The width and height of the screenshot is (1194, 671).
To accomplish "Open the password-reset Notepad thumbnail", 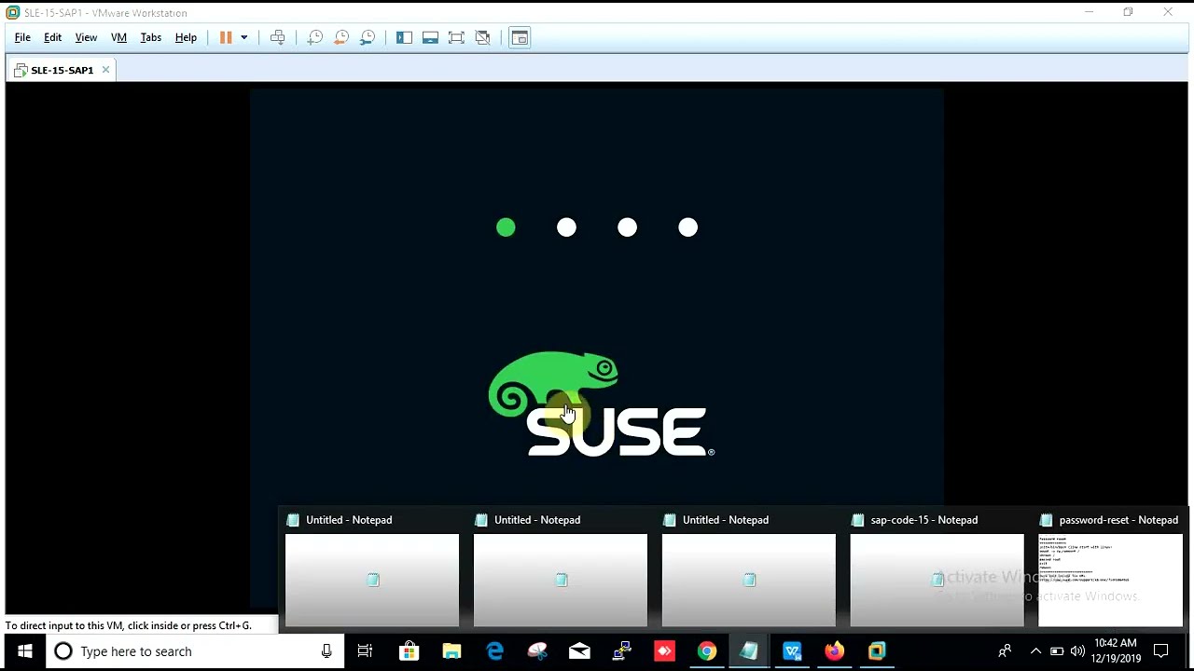I will (1110, 580).
